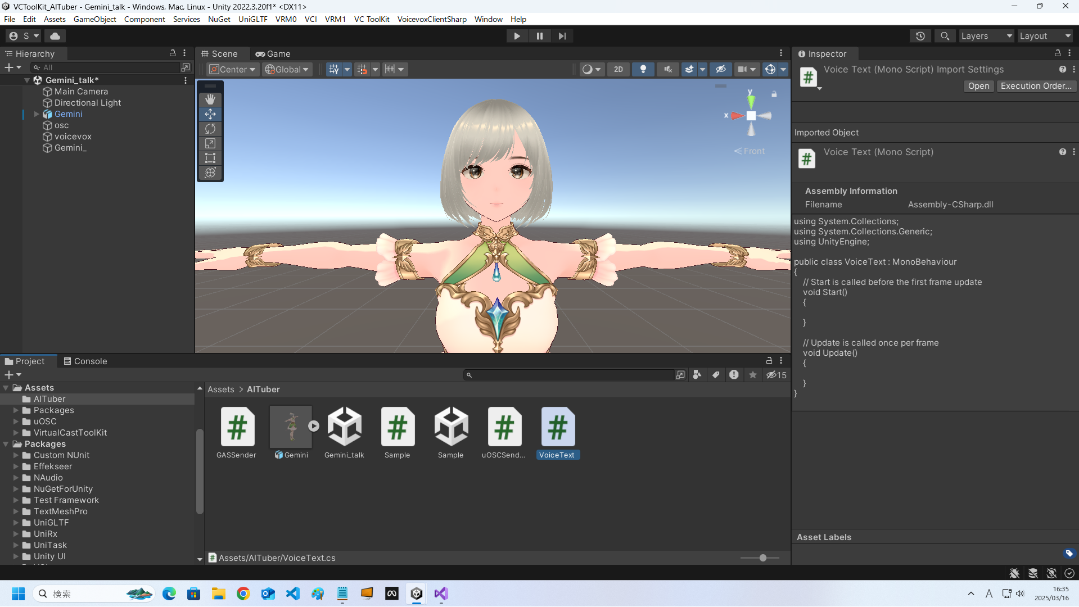Image resolution: width=1079 pixels, height=607 pixels.
Task: Select voicevox object in Hierarchy
Action: click(x=73, y=137)
